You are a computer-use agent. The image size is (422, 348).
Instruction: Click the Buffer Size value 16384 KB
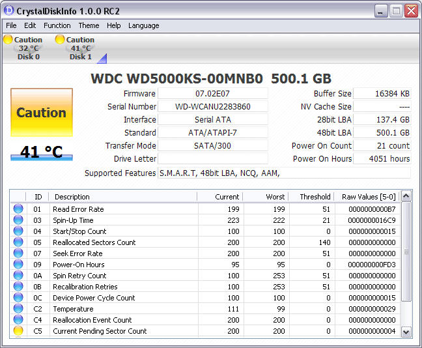click(x=382, y=93)
